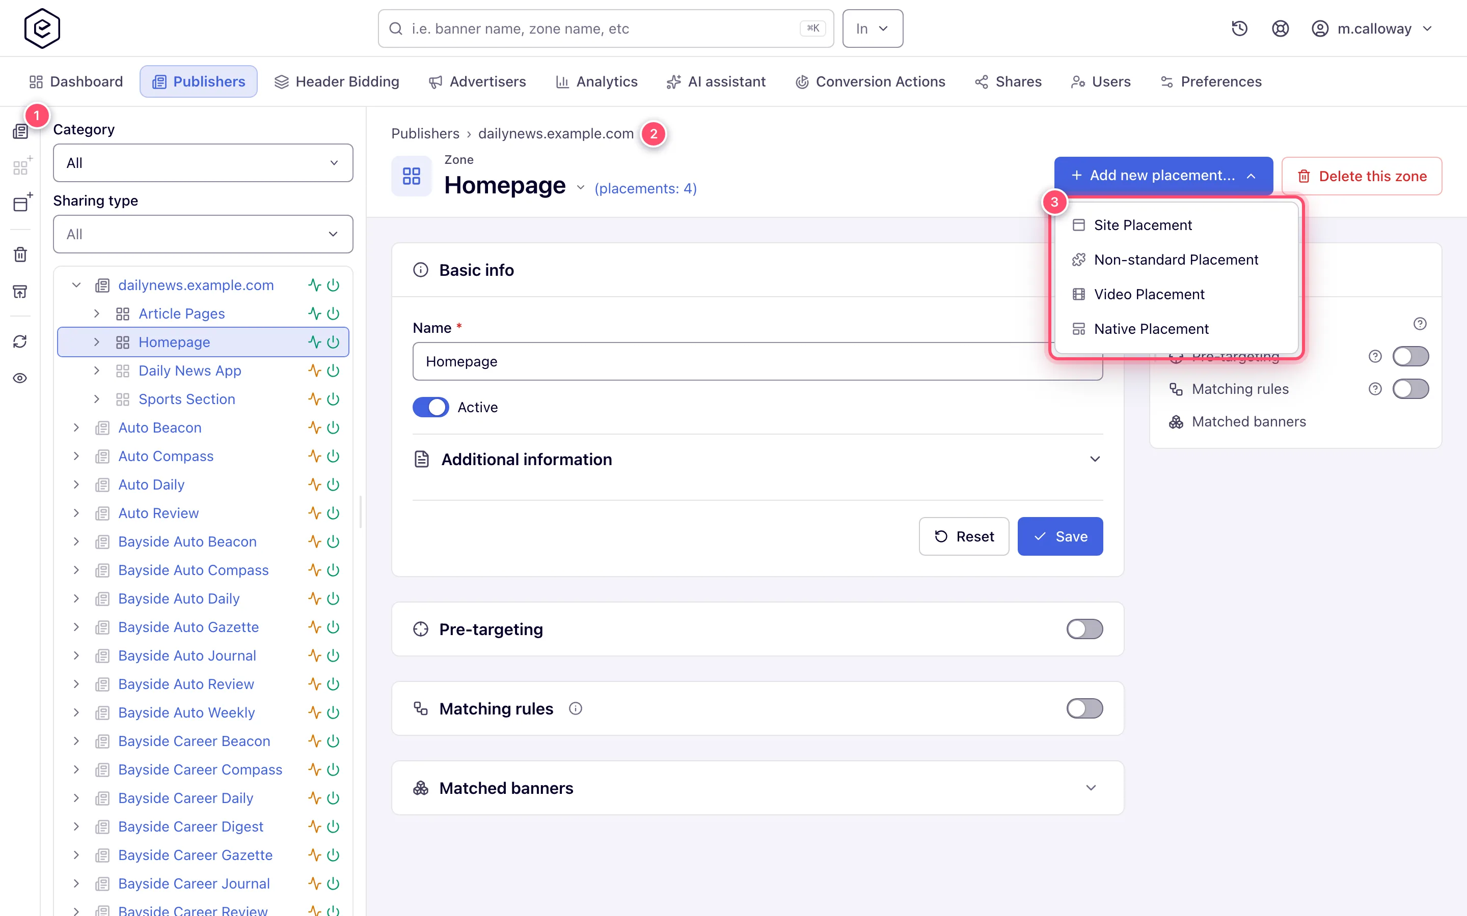Click the Reset button
Screen dimensions: 1467x916
click(963, 536)
